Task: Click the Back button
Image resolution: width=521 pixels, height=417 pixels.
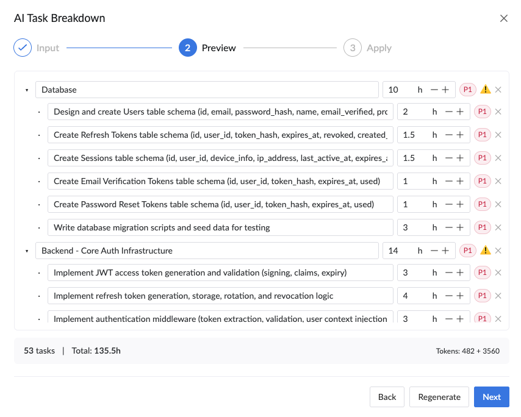Action: click(387, 397)
